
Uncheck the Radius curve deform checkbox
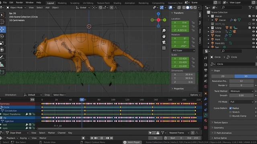[x=230, y=108]
